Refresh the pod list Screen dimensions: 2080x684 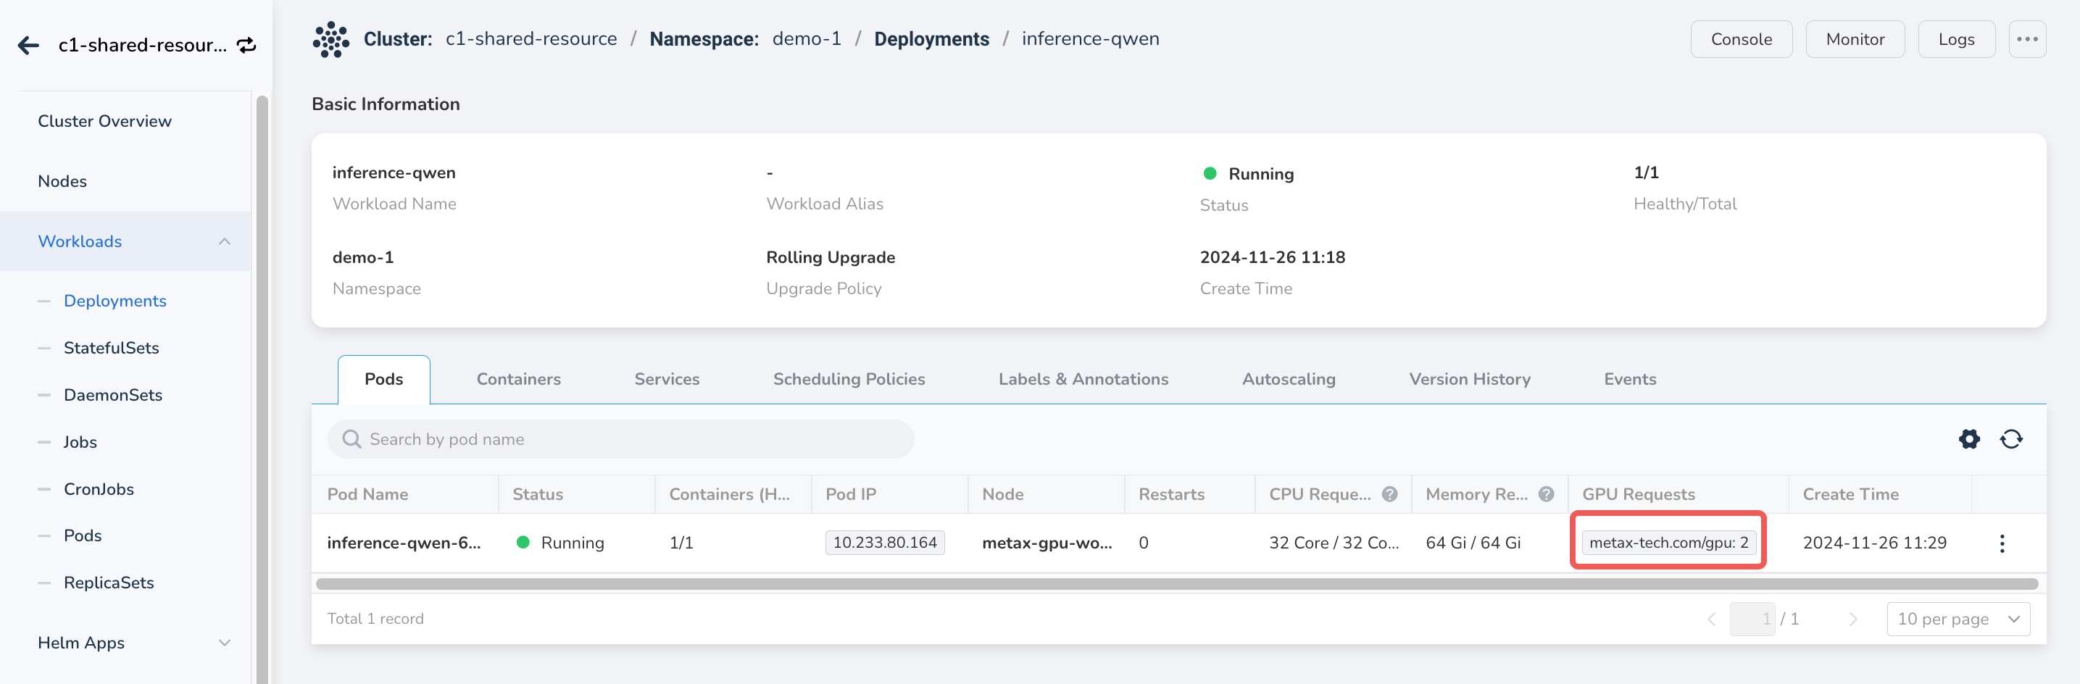coord(2011,439)
